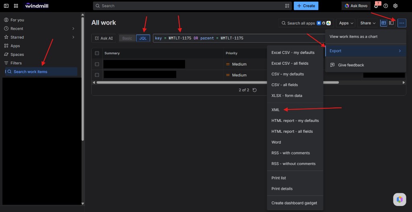The width and height of the screenshot is (412, 212).
Task: Open Apps in the sidebar
Action: (x=15, y=46)
